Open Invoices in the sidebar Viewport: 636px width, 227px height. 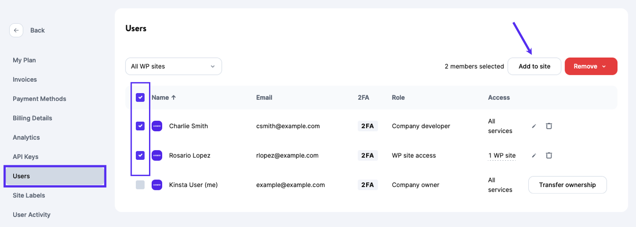coord(25,79)
